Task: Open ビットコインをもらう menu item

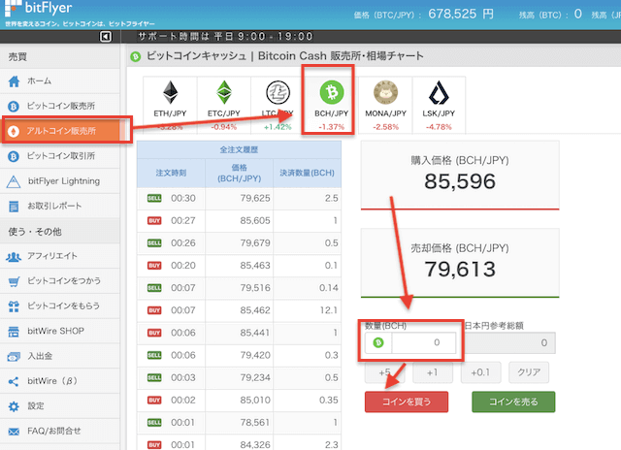Action: 60,305
